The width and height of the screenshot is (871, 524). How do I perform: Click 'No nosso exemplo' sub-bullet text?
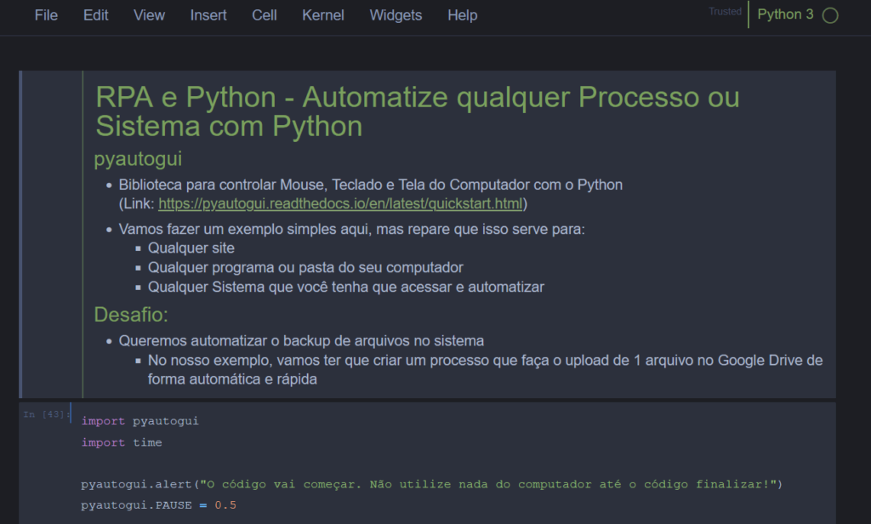(485, 369)
